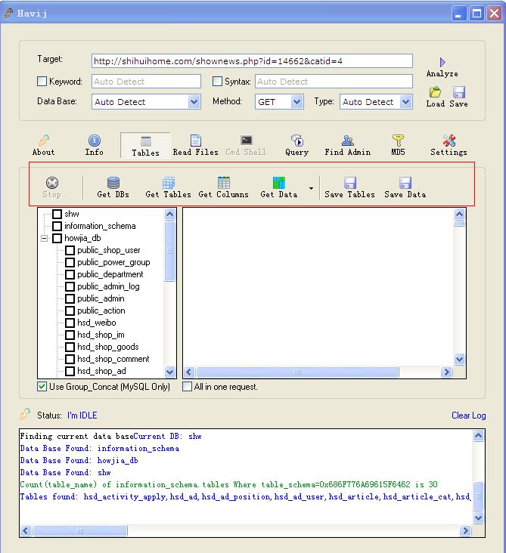Click the Havij title bar app icon
The width and height of the screenshot is (506, 553).
click(x=8, y=13)
